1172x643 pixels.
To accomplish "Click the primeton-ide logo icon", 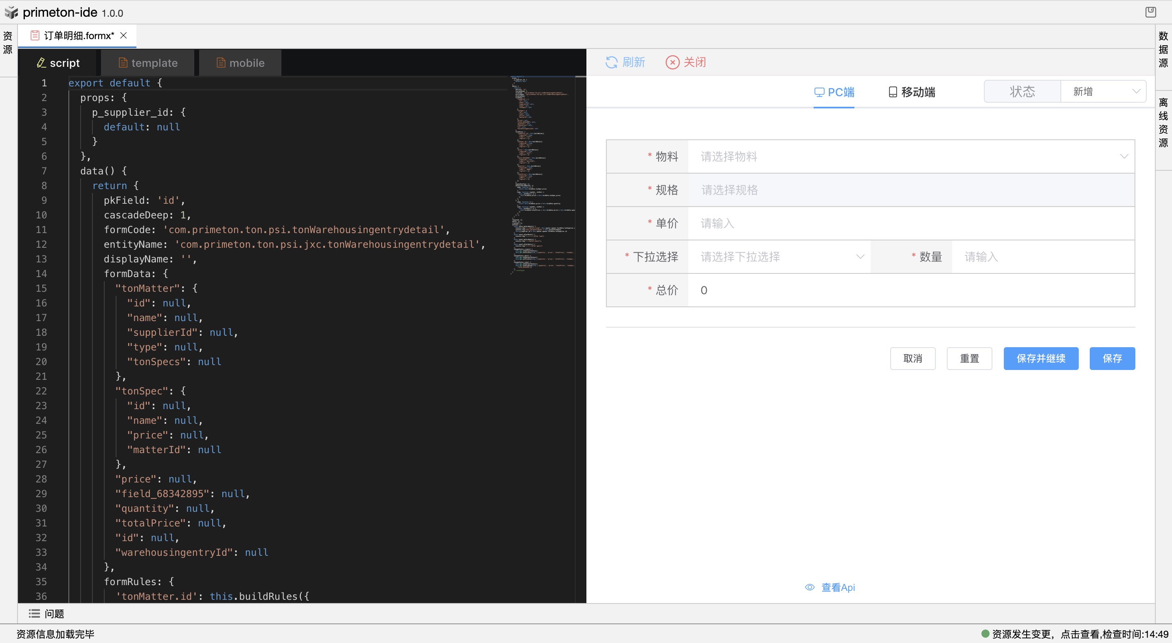I will [11, 12].
